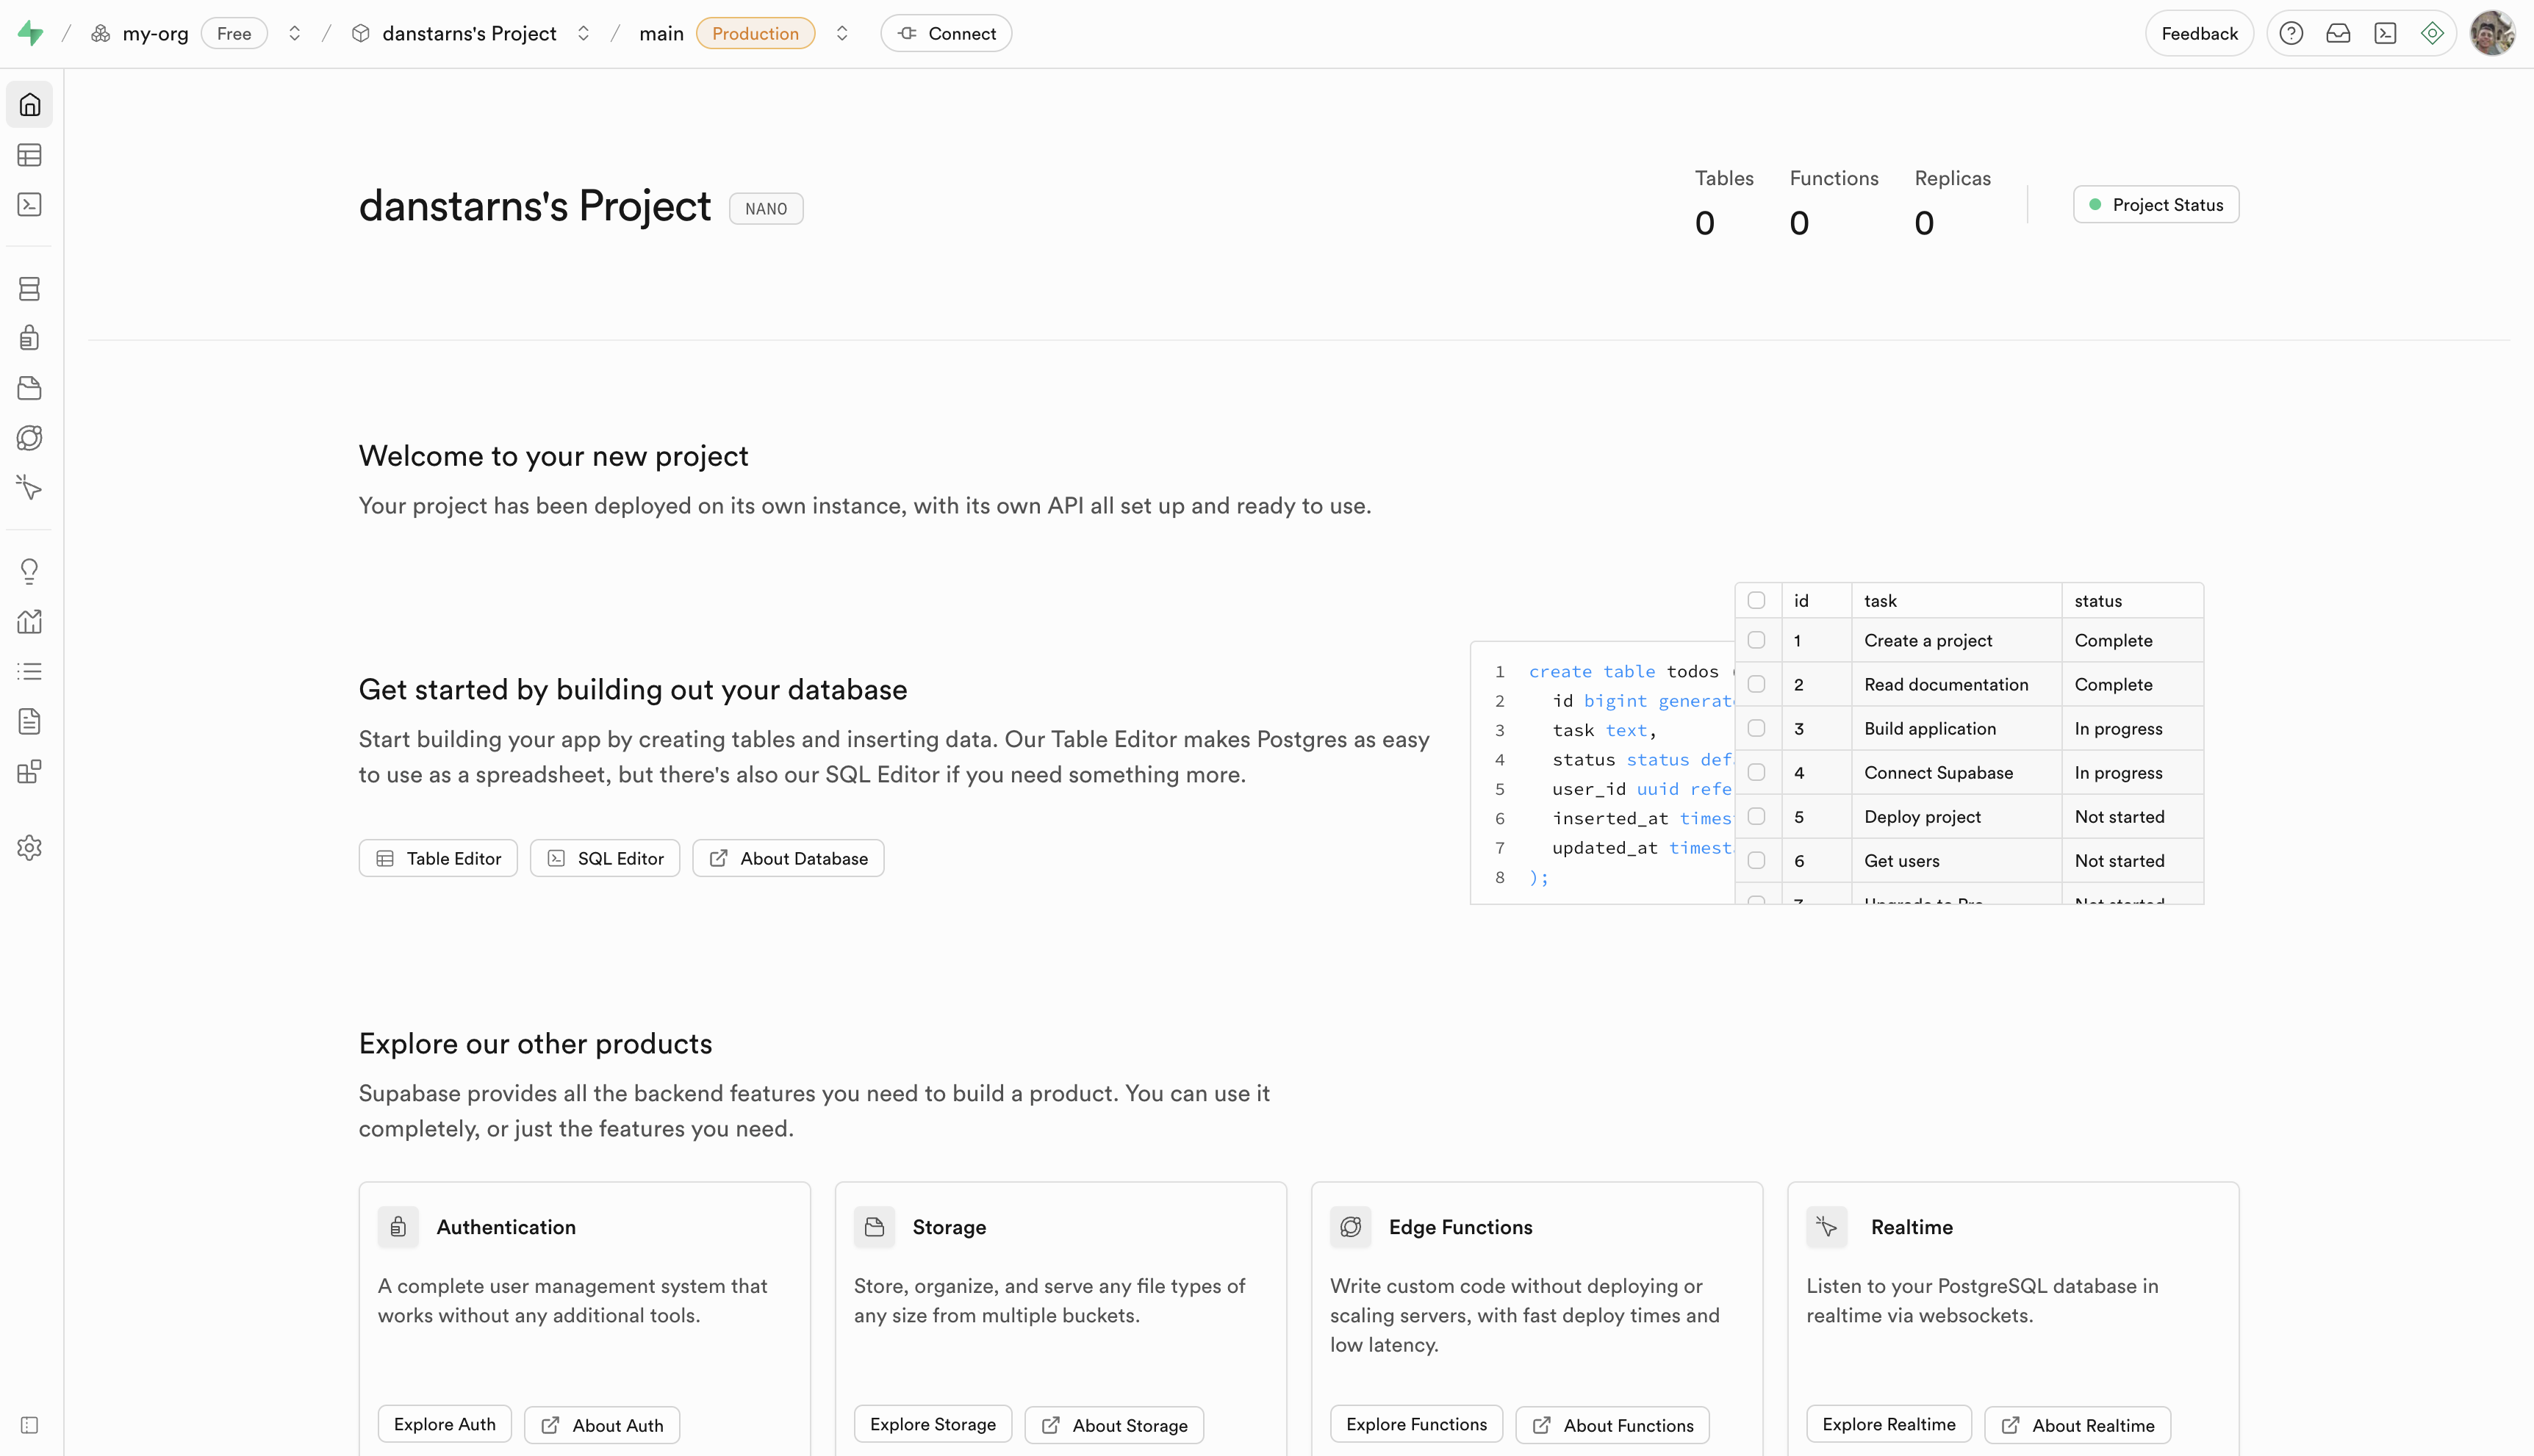Screen dimensions: 2534x1456
Task: Open About Database documentation
Action: [x=787, y=857]
